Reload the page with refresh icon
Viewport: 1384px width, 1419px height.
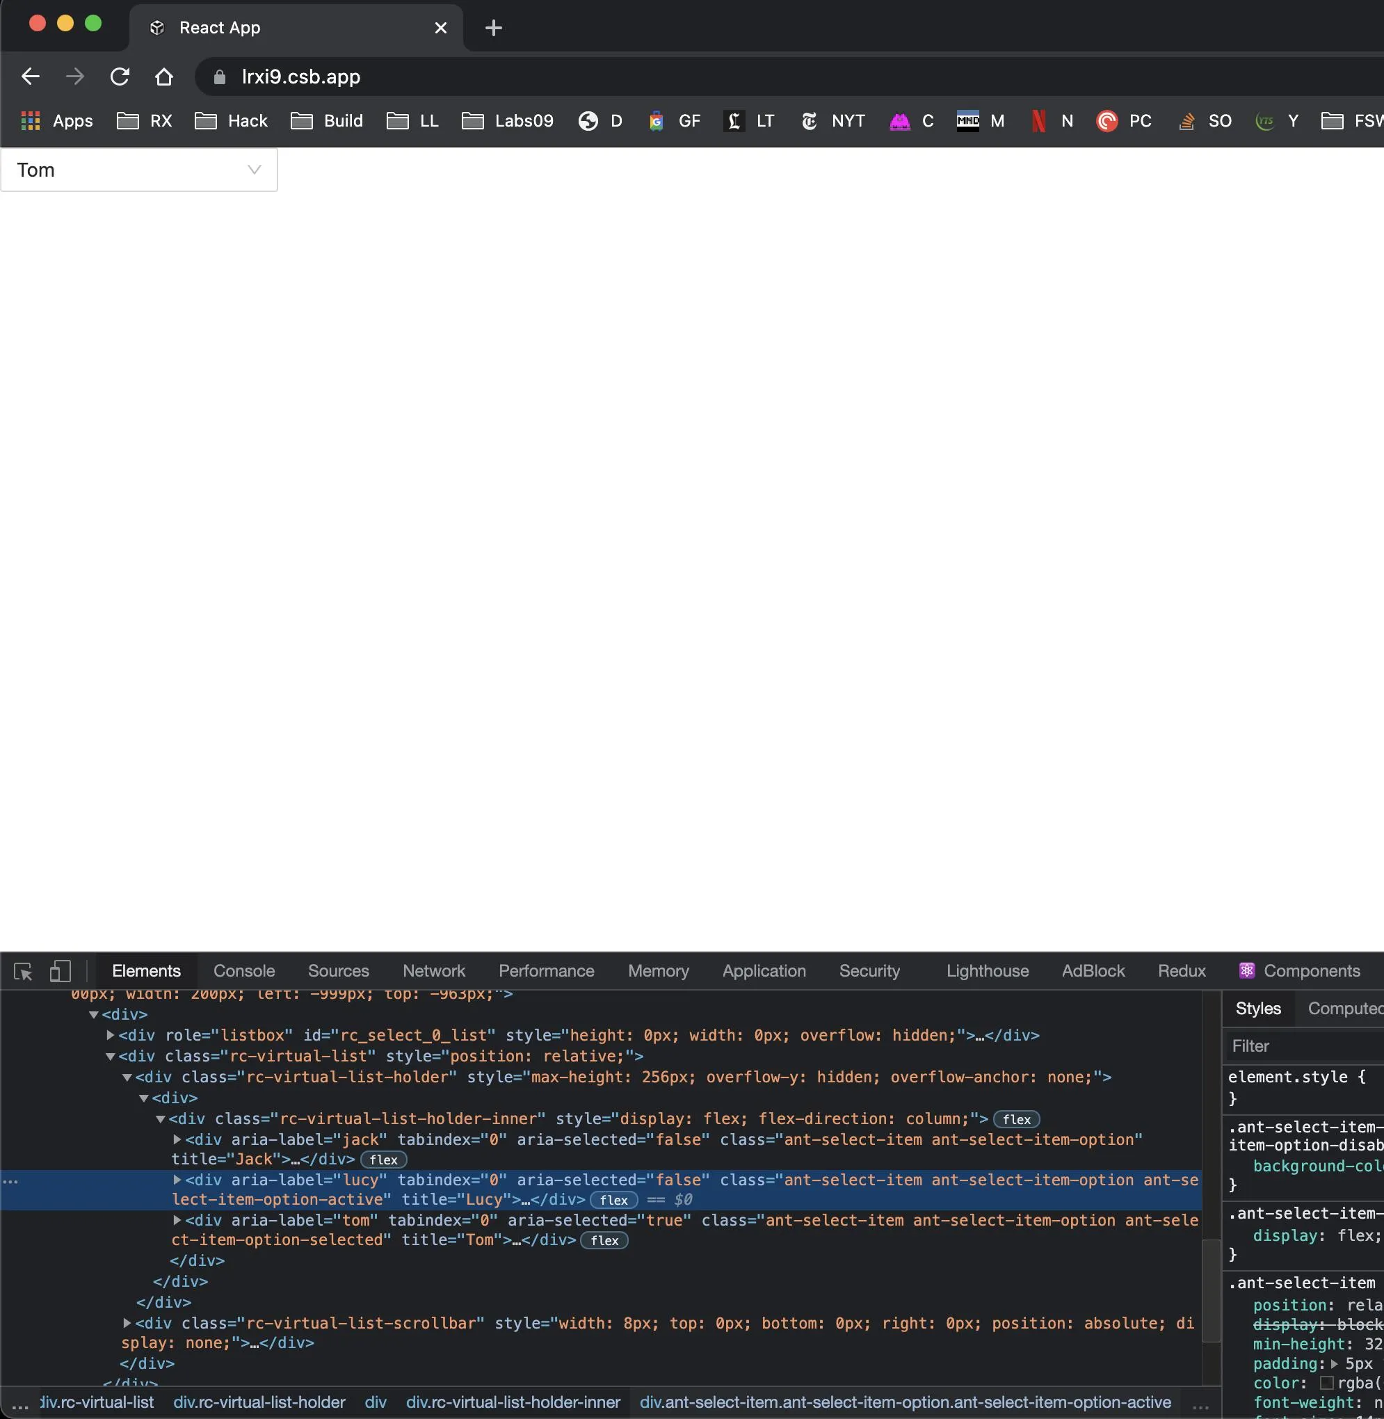[x=120, y=77]
